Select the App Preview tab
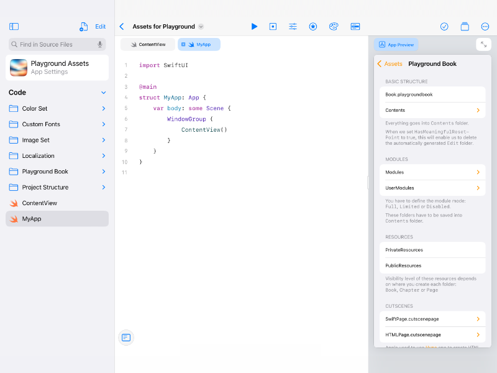This screenshot has width=497, height=373. [x=396, y=45]
